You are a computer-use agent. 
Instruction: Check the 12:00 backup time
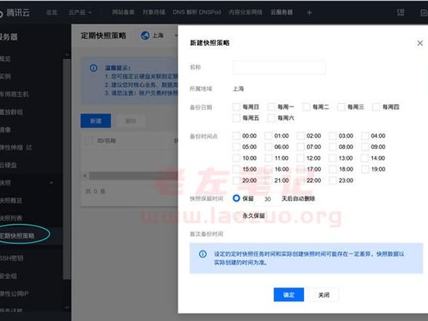pyautogui.click(x=301, y=158)
